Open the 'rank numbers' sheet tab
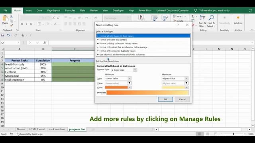Screen dimensions: 255x143 57,129
